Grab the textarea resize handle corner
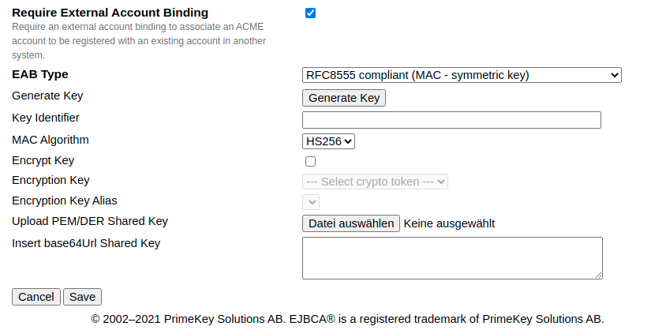 (x=599, y=275)
